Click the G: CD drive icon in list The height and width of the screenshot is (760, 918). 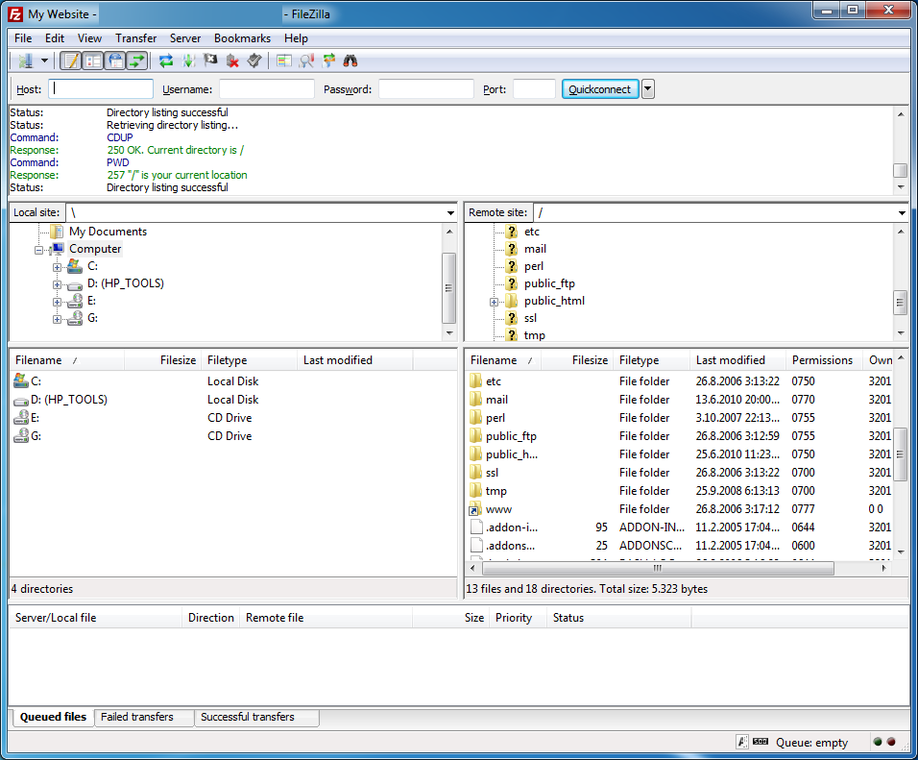(21, 436)
